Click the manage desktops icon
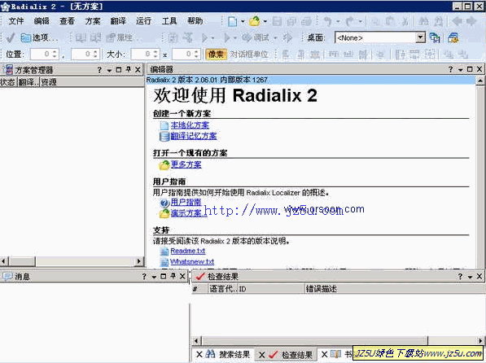This screenshot has width=486, height=363. [x=453, y=37]
